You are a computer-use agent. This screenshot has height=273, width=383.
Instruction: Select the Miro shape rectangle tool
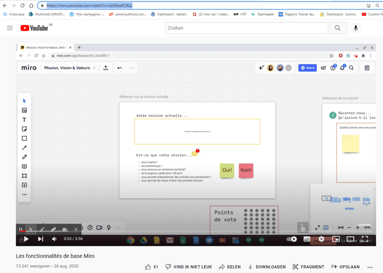point(24,138)
